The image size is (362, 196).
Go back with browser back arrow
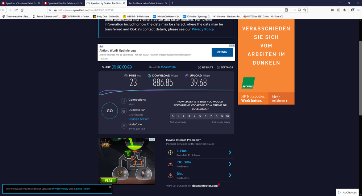pyautogui.click(x=4, y=10)
